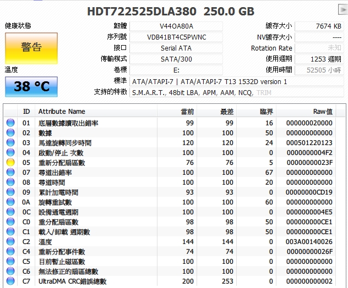Click the blue status icon for 馬達旋轉同步時間

click(10, 143)
